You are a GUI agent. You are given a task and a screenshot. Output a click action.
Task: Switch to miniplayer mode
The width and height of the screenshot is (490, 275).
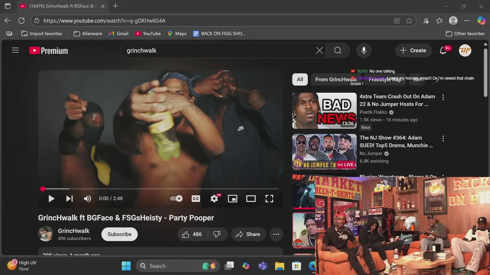coord(232,199)
